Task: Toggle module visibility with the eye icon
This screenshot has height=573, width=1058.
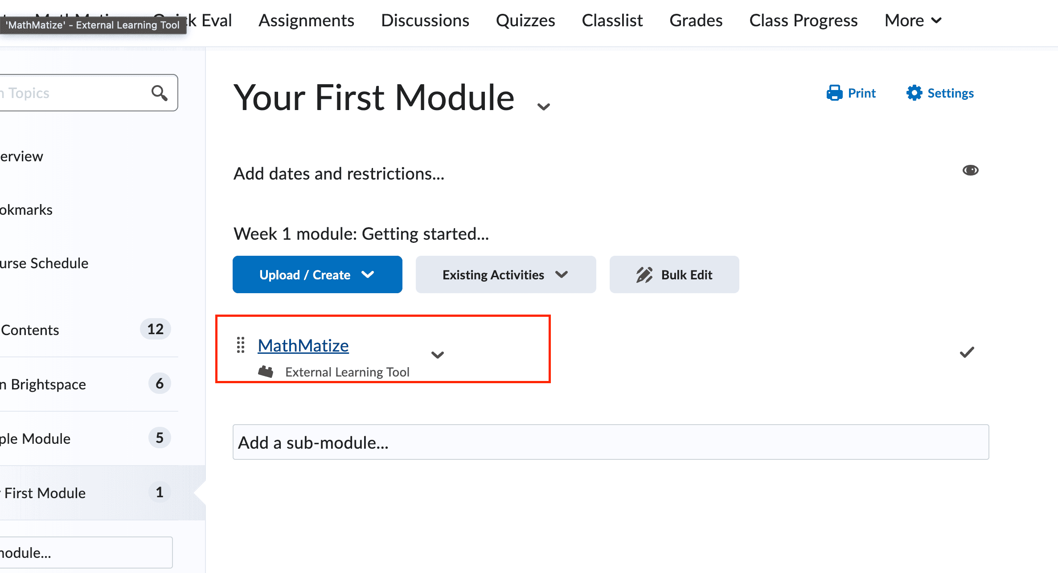Action: pos(970,170)
